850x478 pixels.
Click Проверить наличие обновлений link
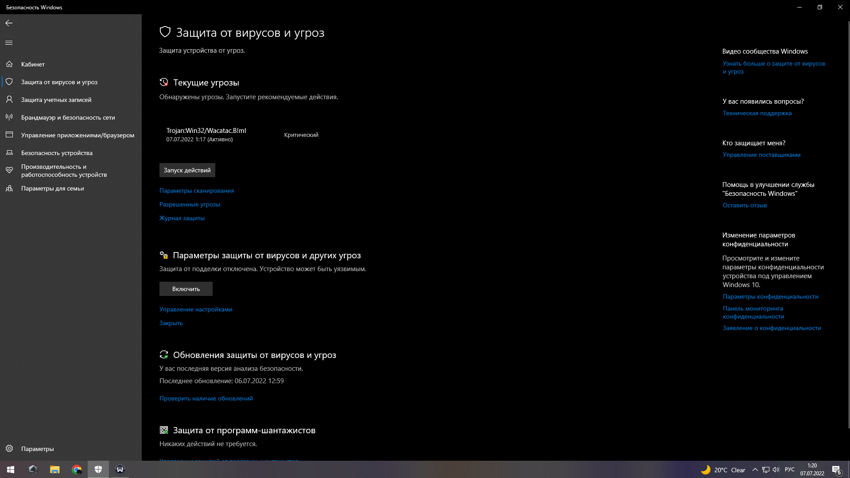tap(206, 398)
